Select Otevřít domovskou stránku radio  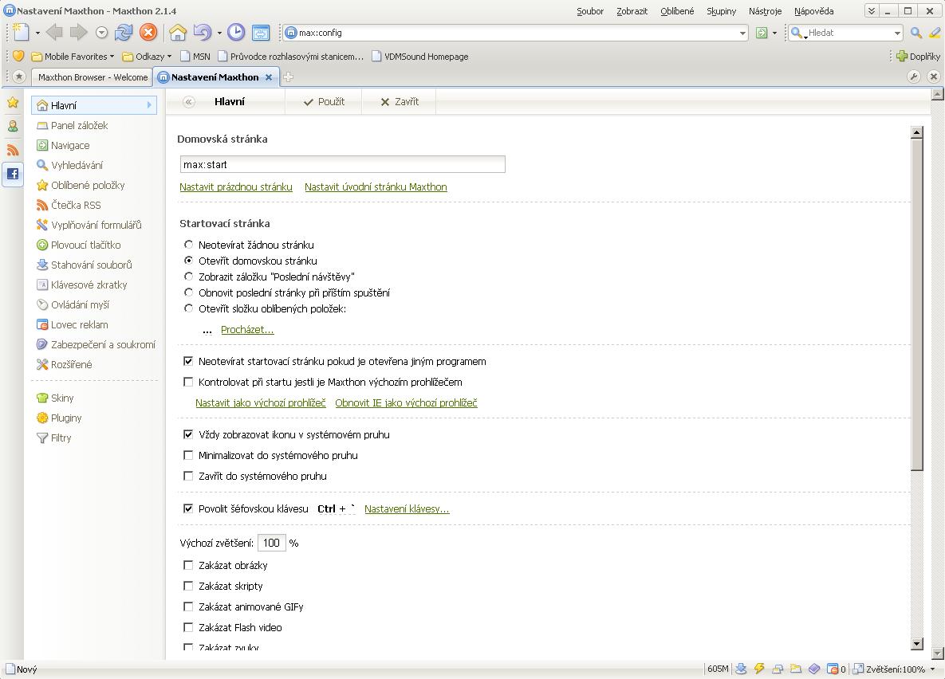(189, 261)
